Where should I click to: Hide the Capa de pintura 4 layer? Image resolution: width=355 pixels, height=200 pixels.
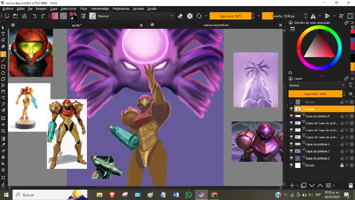[291, 144]
